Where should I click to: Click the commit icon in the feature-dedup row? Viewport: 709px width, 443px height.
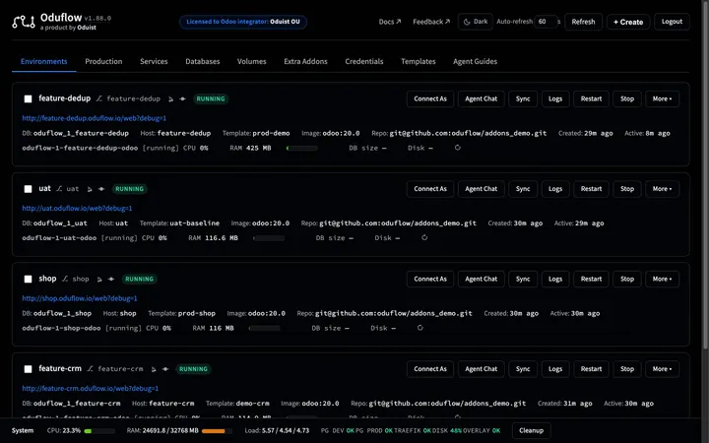183,99
